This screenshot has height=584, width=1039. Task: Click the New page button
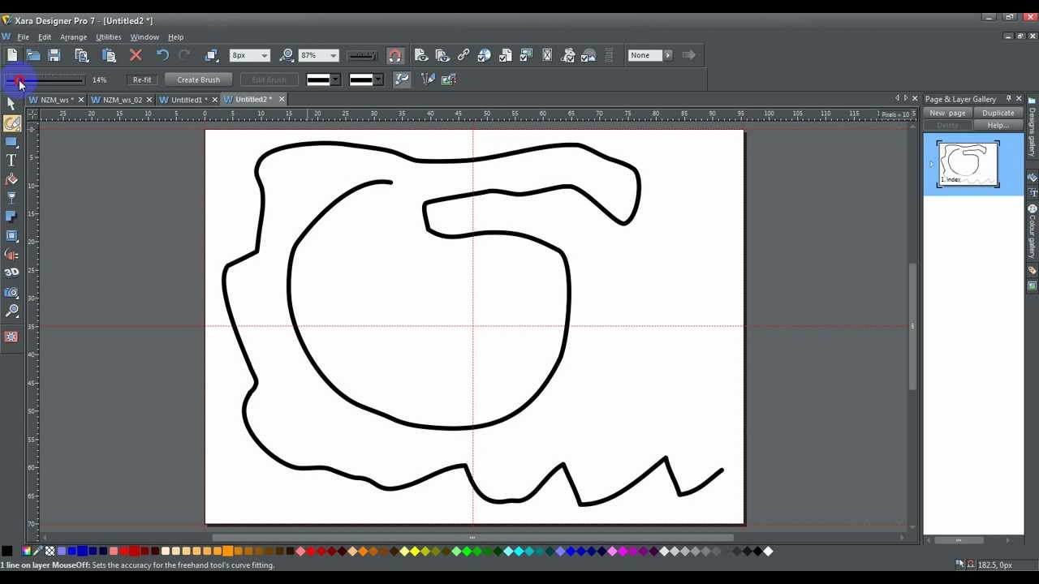(947, 113)
